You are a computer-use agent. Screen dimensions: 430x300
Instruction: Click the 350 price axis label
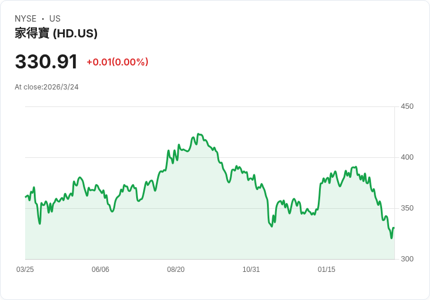pos(407,208)
